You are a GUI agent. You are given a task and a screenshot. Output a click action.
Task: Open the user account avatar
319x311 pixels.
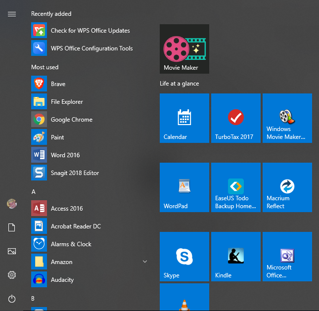pyautogui.click(x=12, y=204)
